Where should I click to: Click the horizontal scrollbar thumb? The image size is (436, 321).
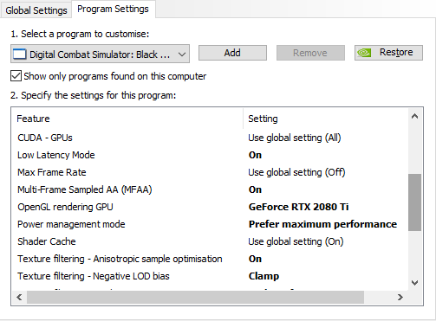click(195, 297)
